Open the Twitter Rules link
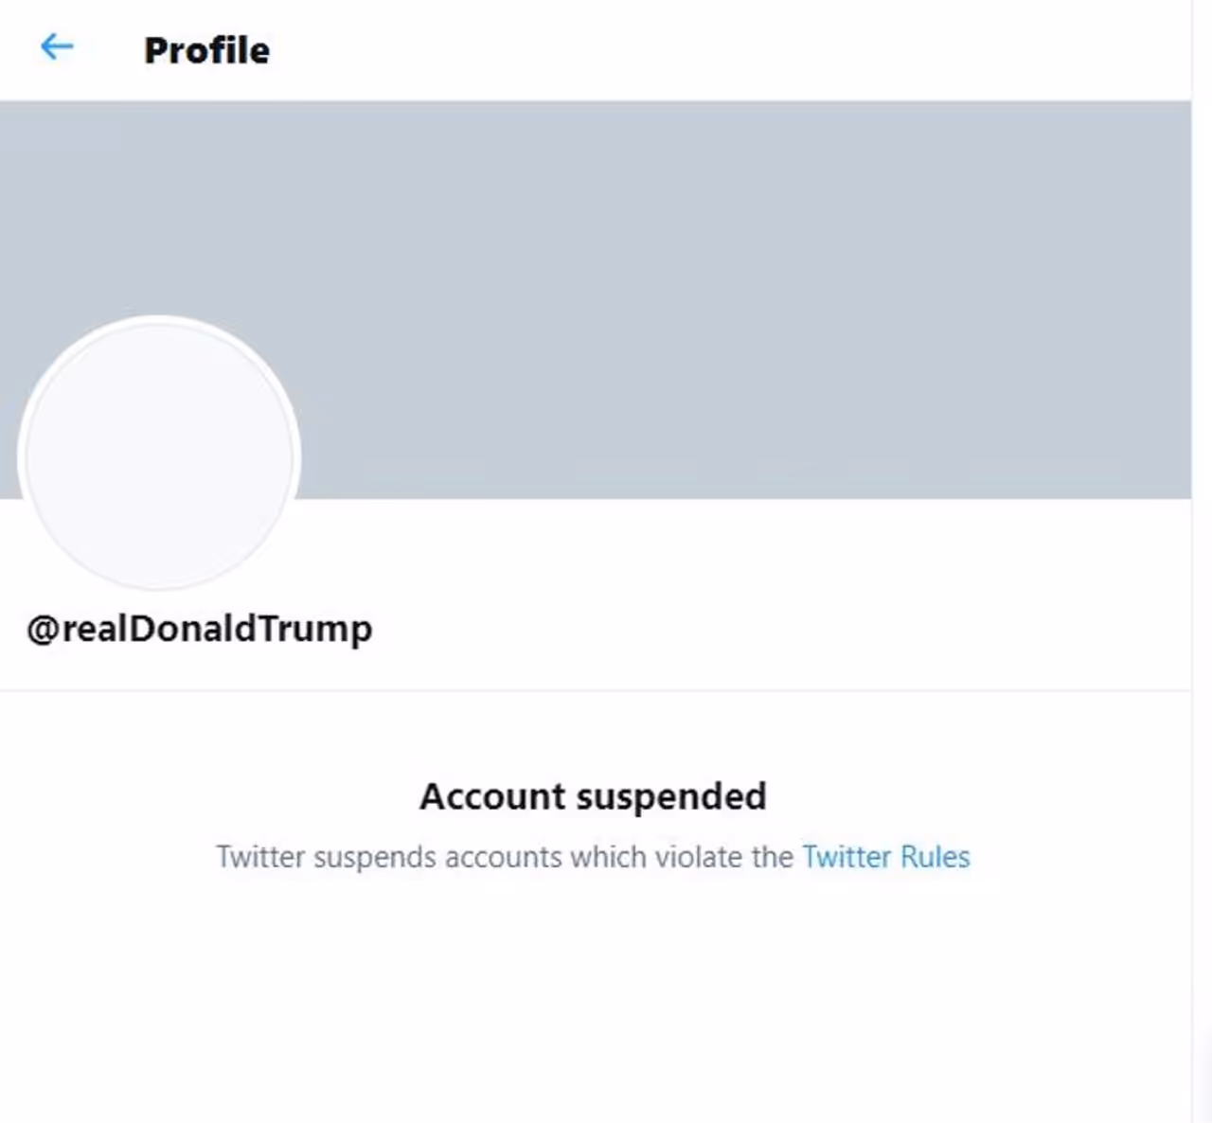Image resolution: width=1212 pixels, height=1123 pixels. (886, 857)
